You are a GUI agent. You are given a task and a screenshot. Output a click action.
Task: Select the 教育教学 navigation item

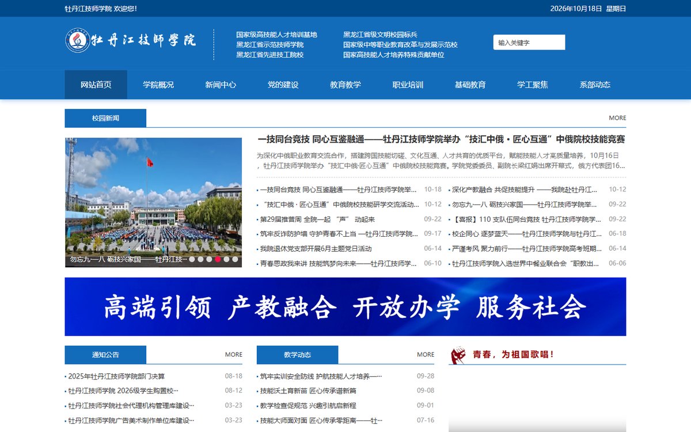[x=345, y=85]
